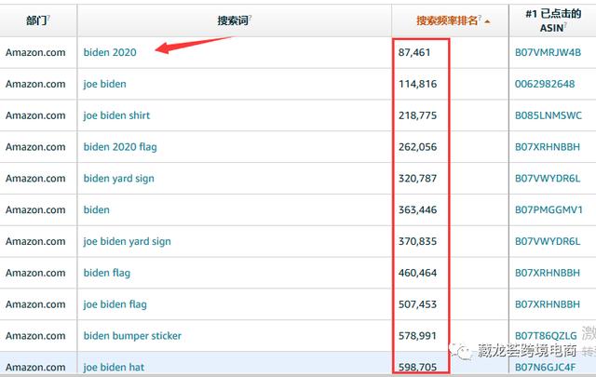
Task: Open search term biden bumper sticker
Action: click(132, 336)
